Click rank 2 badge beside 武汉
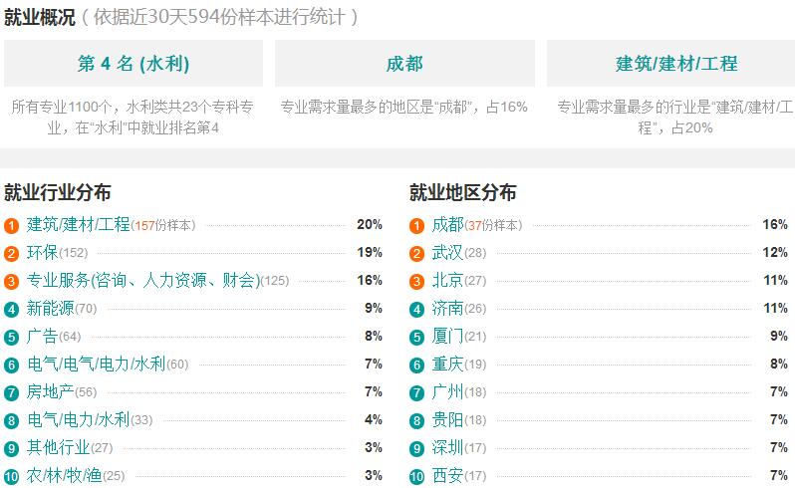This screenshot has width=795, height=488. [x=416, y=253]
